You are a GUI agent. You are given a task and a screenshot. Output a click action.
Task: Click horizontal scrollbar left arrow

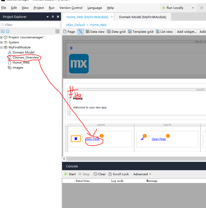pyautogui.click(x=64, y=159)
